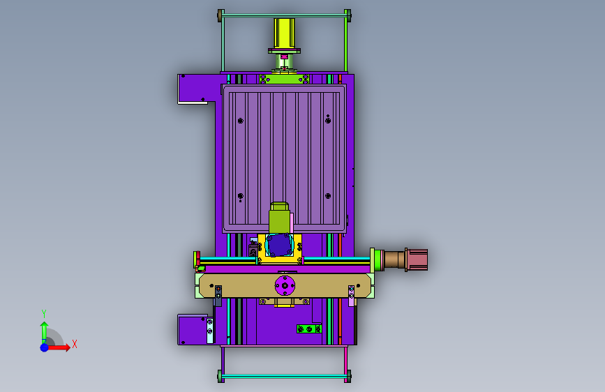The height and width of the screenshot is (392, 605).
Task: Select the tan crossbeam plate
Action: tap(285, 285)
